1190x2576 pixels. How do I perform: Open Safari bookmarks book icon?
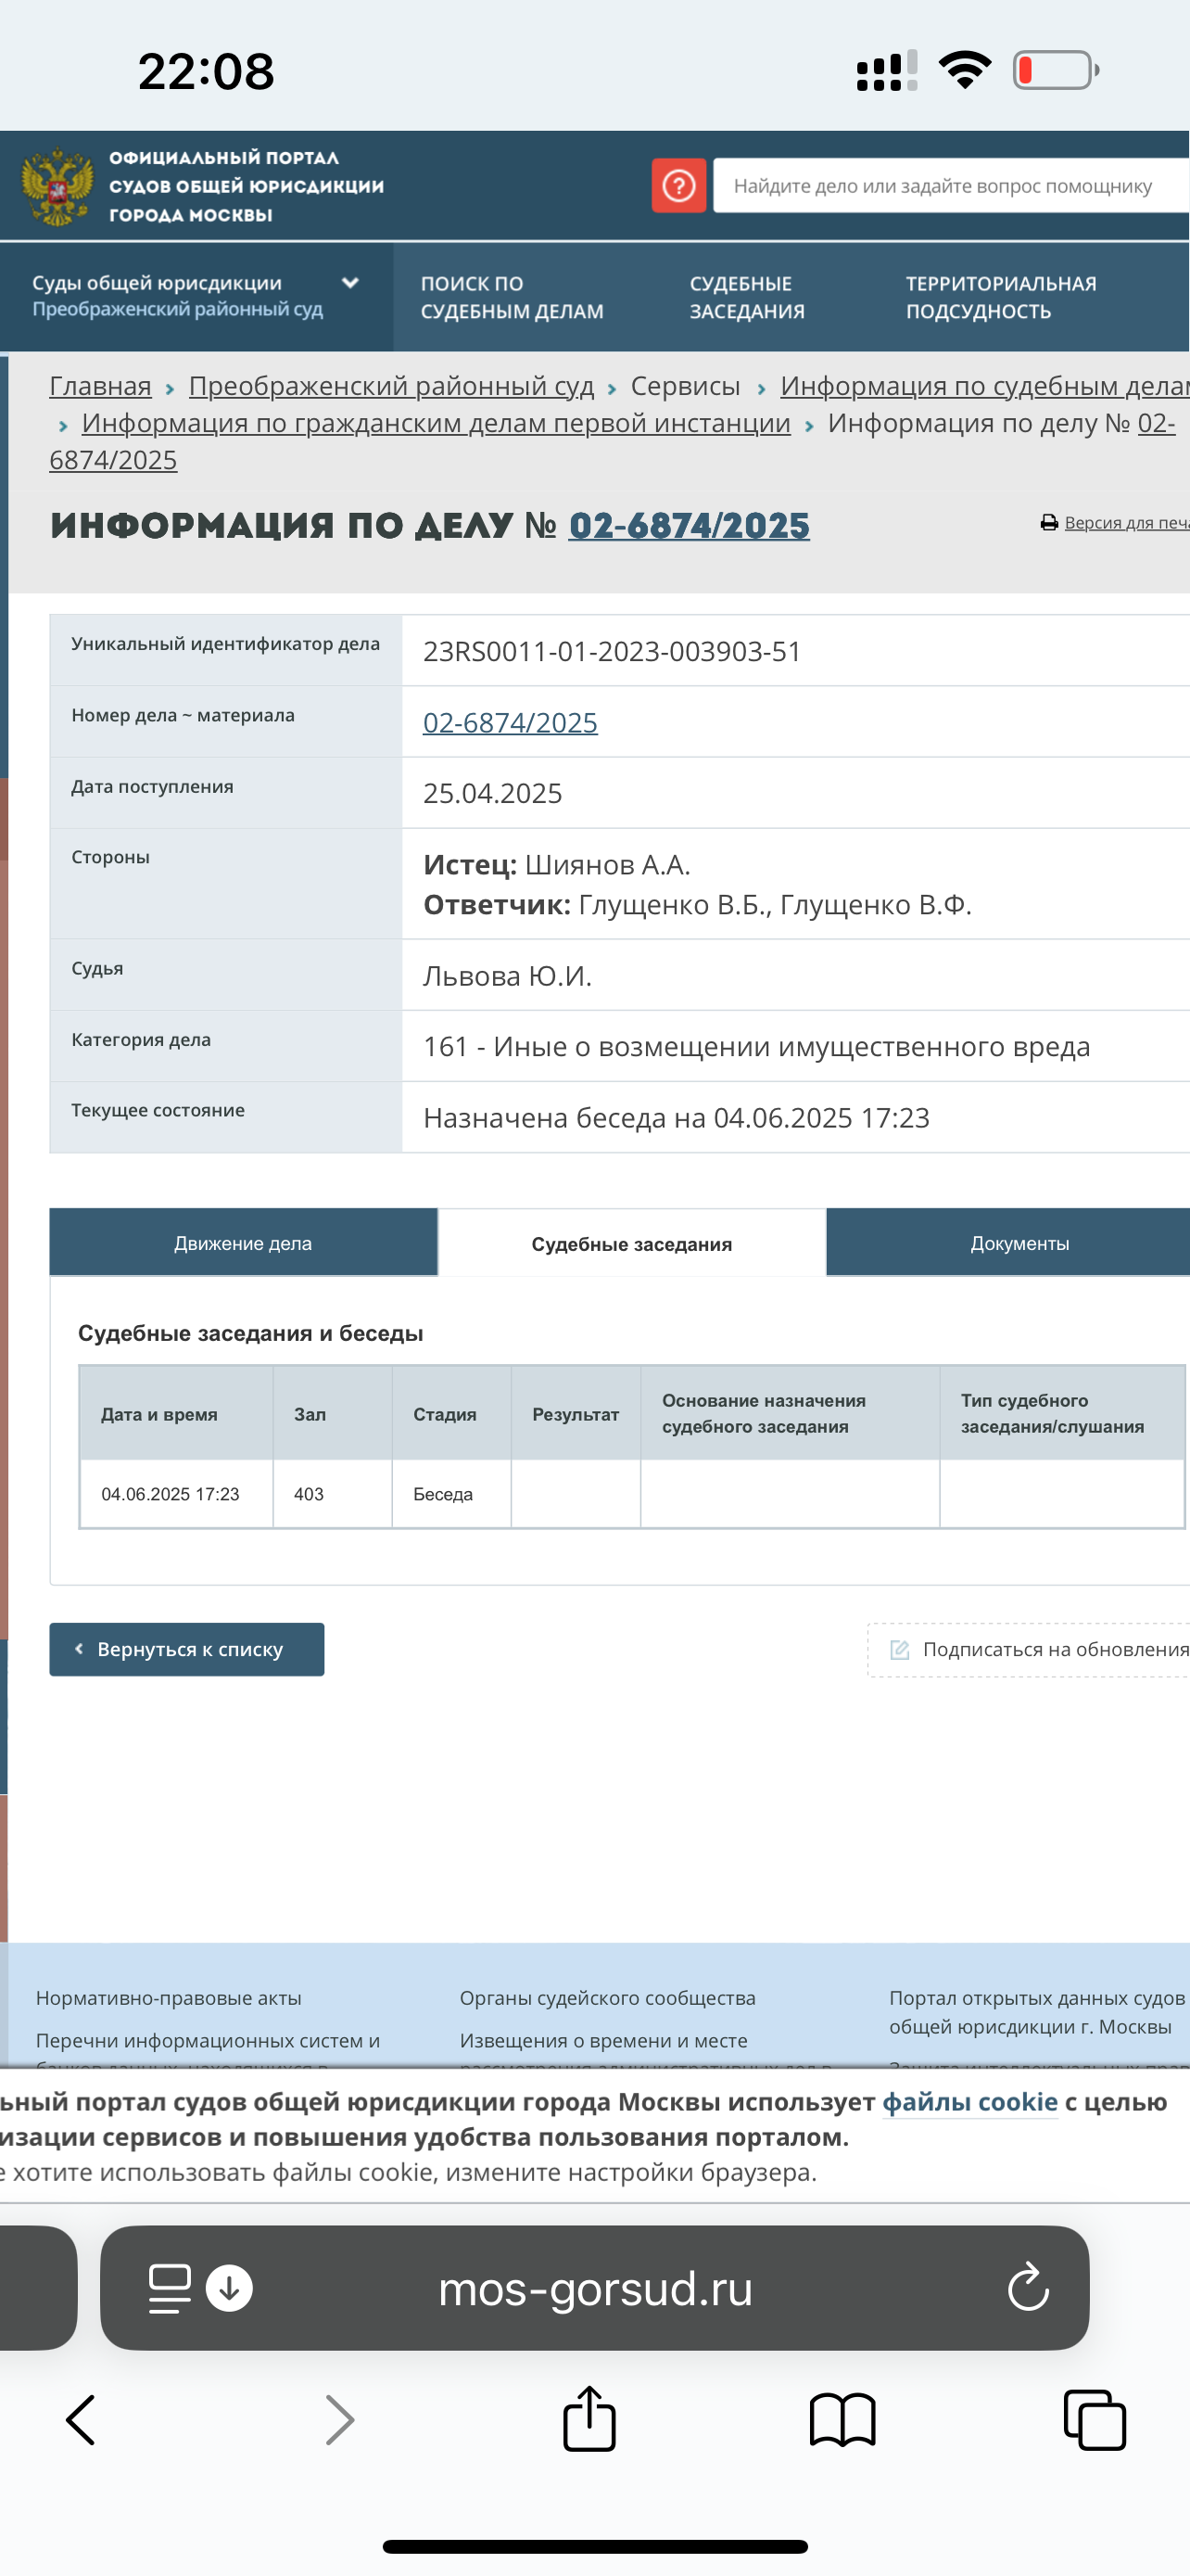842,2420
